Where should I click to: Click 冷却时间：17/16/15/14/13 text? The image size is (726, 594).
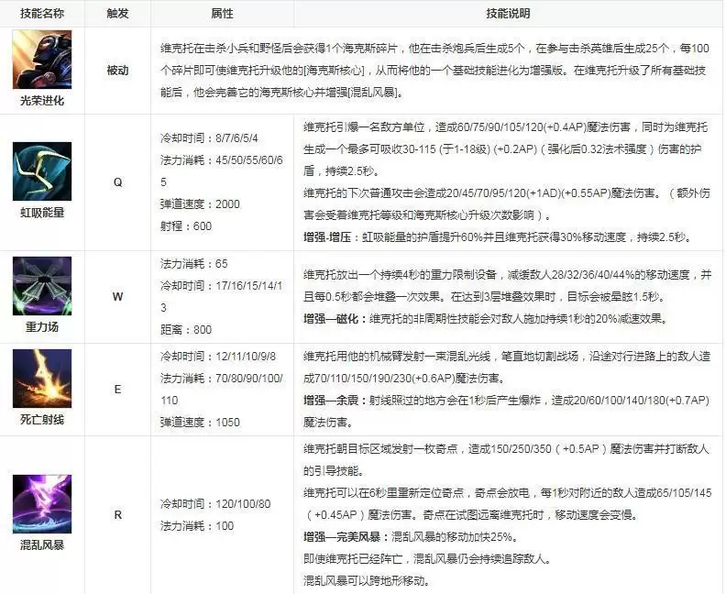pos(222,296)
